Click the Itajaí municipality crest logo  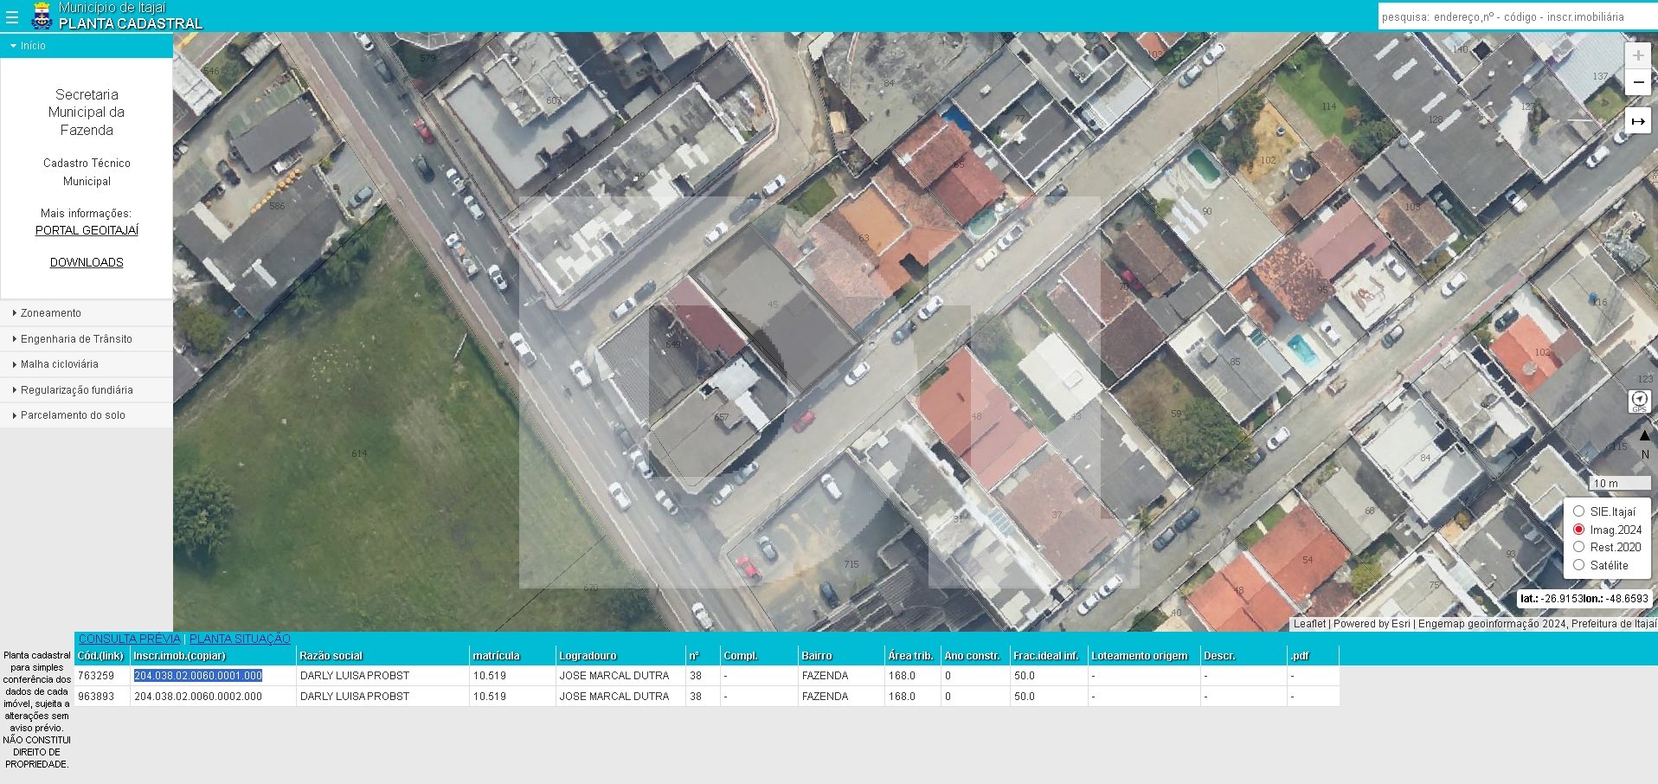point(41,16)
